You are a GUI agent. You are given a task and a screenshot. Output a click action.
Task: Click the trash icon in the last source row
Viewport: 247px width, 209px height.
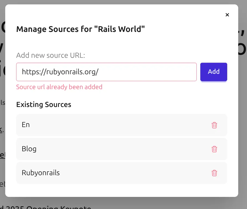pos(215,173)
